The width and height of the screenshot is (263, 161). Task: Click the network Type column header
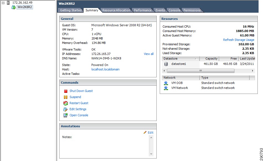[x=225, y=78]
